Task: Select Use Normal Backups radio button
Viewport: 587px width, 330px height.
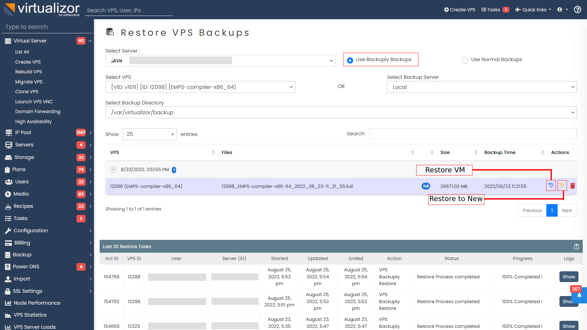Action: coord(465,60)
